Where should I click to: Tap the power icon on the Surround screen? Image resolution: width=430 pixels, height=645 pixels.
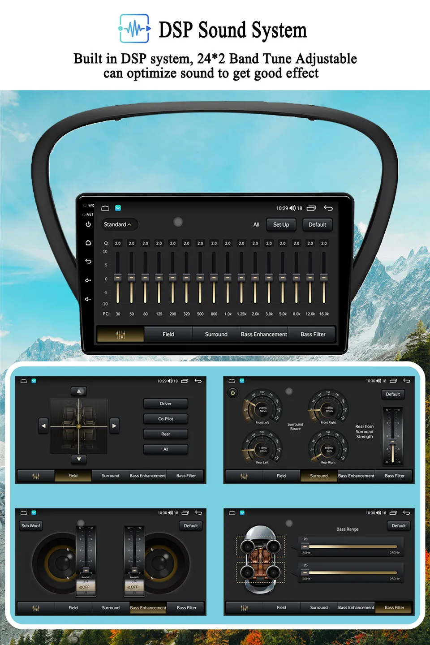[232, 393]
